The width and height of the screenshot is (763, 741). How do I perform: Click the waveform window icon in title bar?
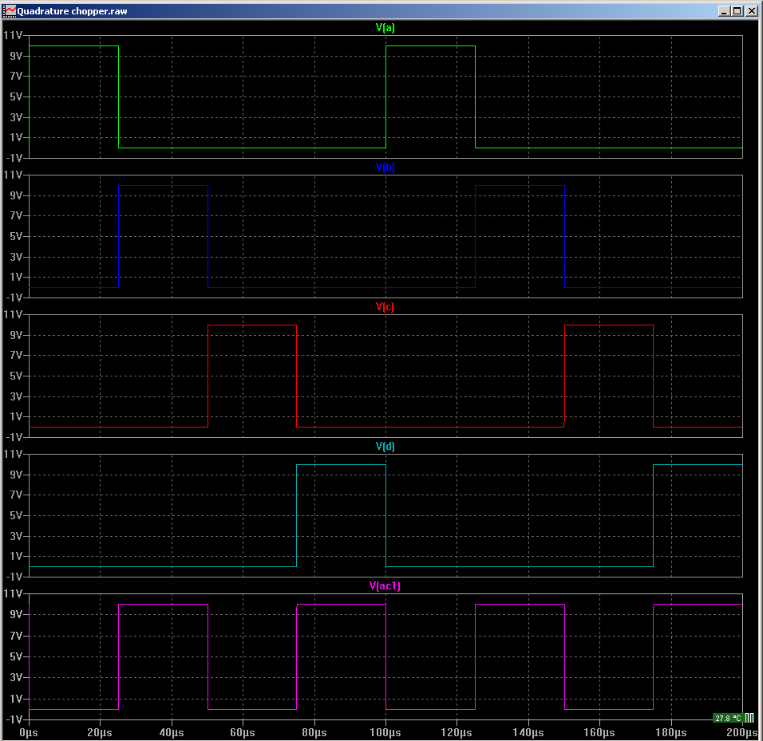[10, 10]
